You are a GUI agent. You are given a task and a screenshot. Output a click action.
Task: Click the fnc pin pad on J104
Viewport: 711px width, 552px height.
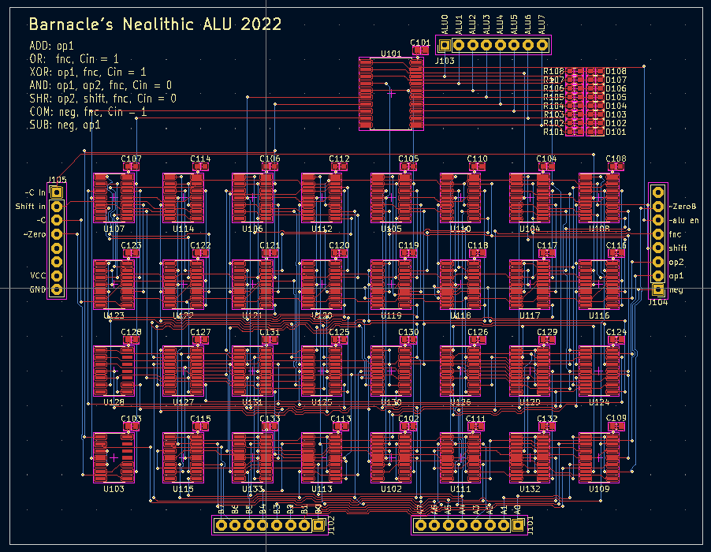[x=657, y=233]
